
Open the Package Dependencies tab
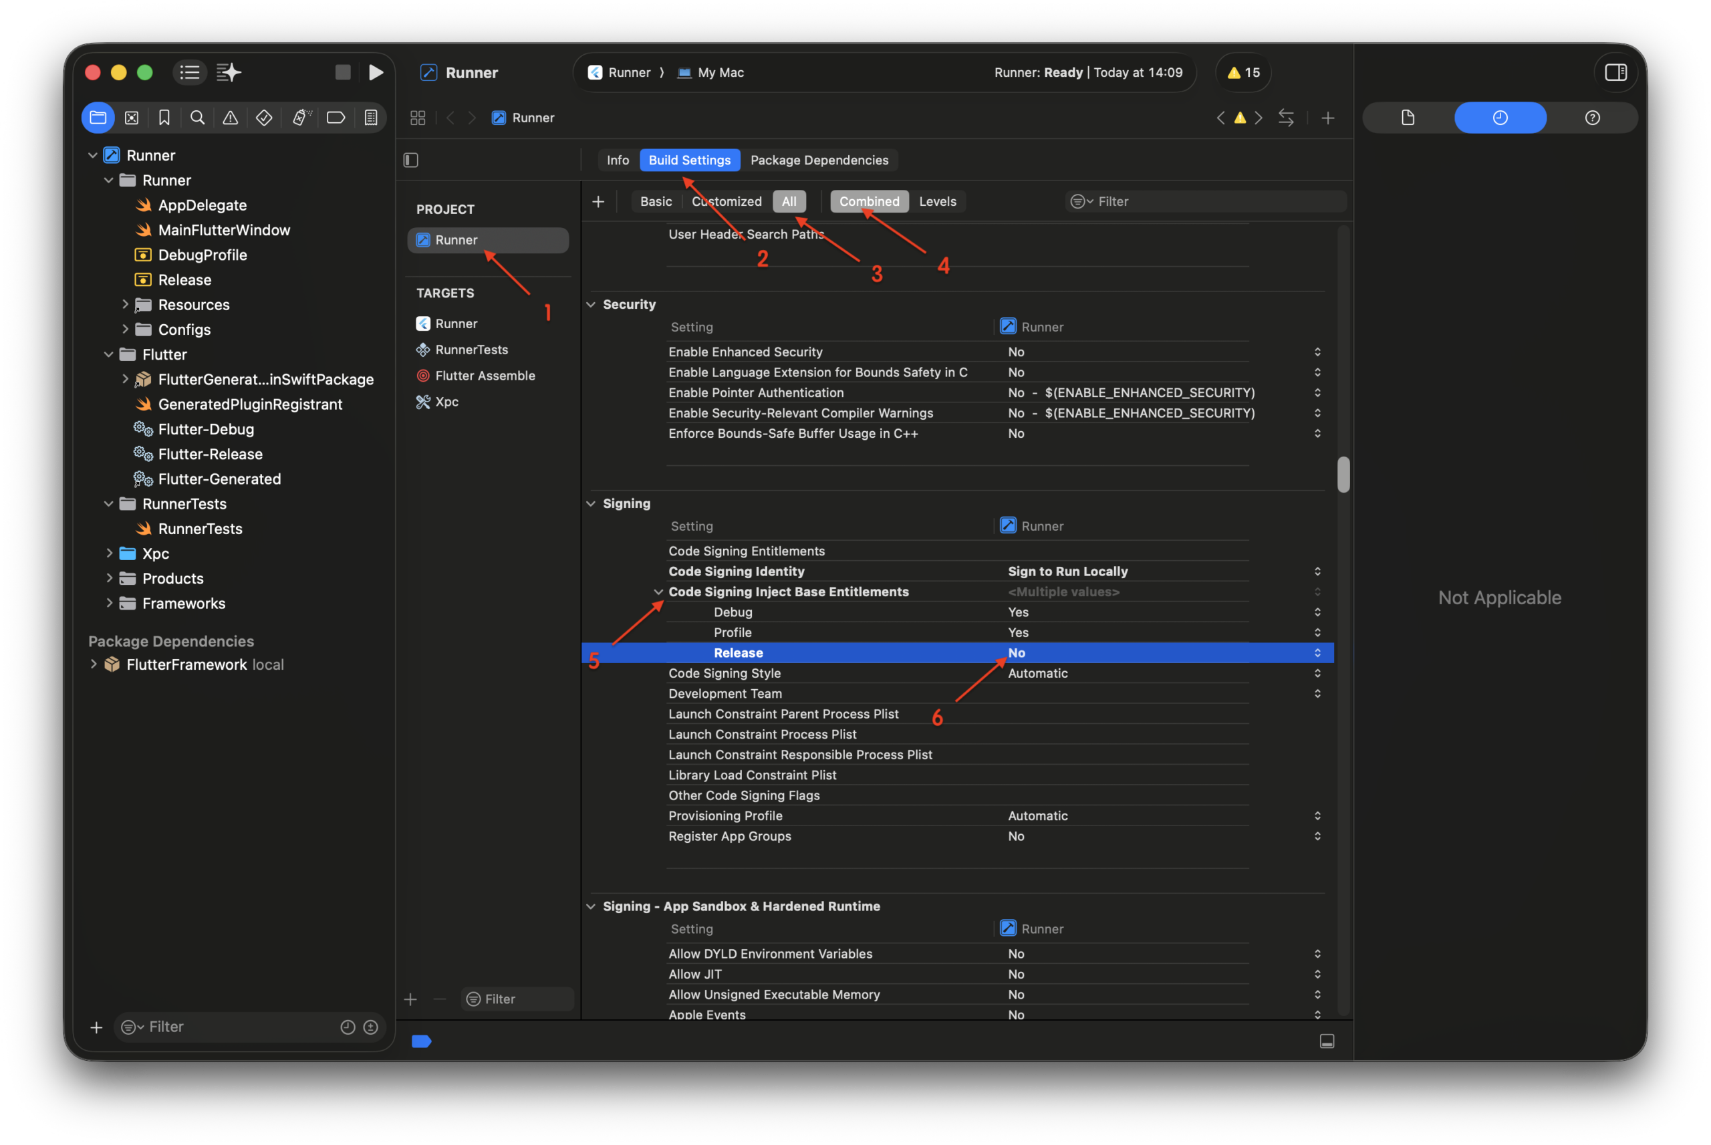pos(819,160)
